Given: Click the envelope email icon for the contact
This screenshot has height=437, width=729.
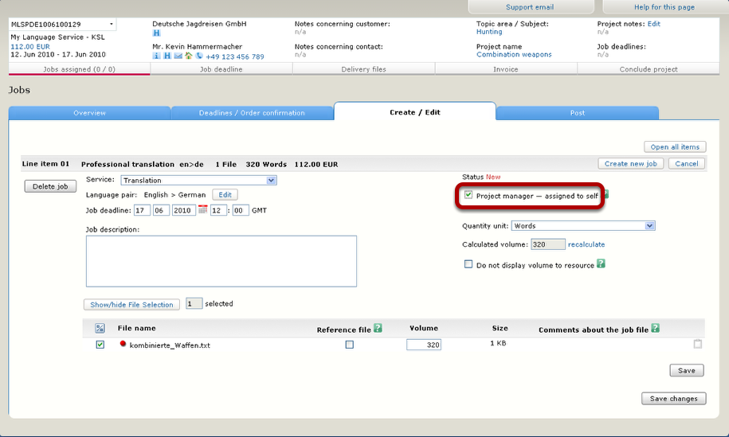Looking at the screenshot, I should click(178, 57).
